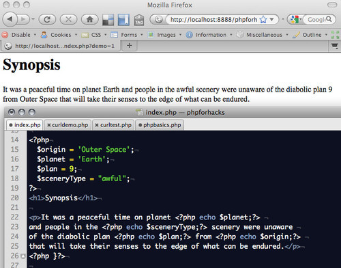Open the CSS toolbar menu
The image size is (341, 268).
(x=94, y=35)
